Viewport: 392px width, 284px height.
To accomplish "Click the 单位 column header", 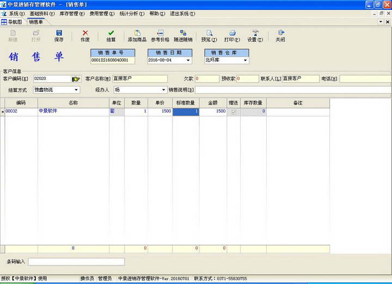I will pos(117,103).
